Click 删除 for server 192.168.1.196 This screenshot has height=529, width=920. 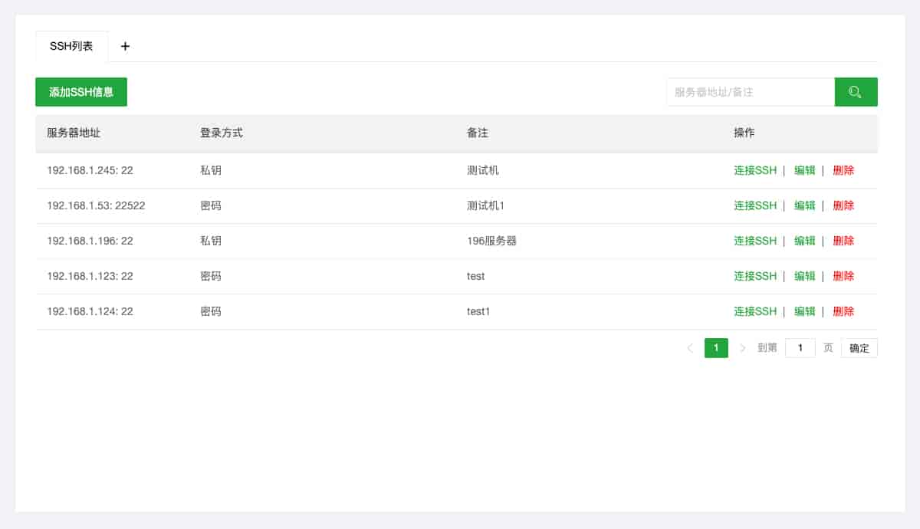(843, 241)
